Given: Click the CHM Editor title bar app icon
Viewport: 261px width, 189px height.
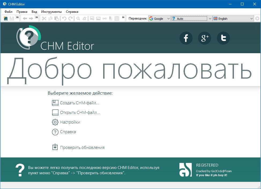Looking at the screenshot, I should 5,4.
